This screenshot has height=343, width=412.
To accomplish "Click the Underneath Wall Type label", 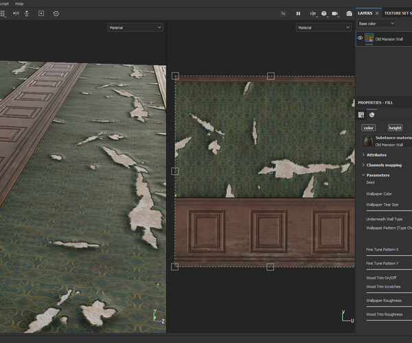I will pyautogui.click(x=384, y=219).
